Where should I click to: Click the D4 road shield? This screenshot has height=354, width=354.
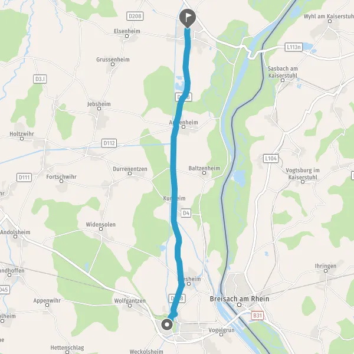pos(186,213)
